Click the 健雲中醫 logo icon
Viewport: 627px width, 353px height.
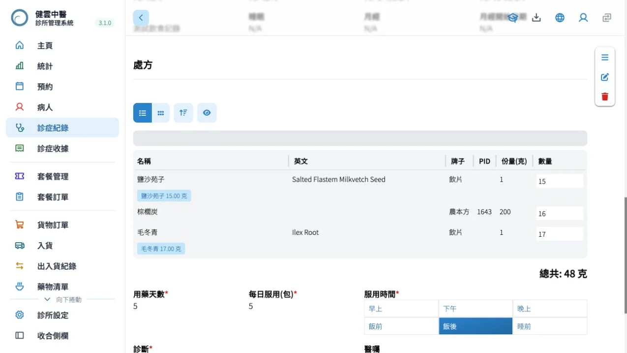point(20,18)
